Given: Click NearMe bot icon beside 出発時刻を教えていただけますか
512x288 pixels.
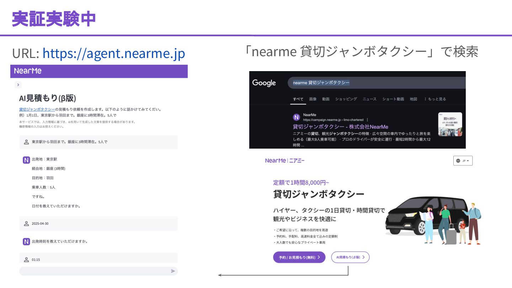Looking at the screenshot, I should tap(26, 242).
